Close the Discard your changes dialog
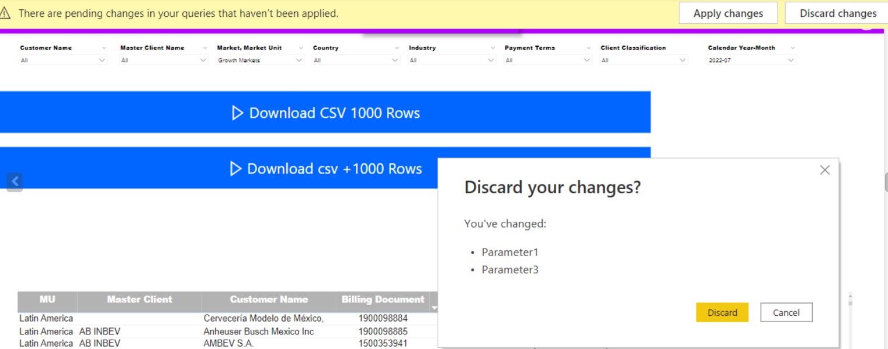Screen dimensions: 888x349 [825, 170]
